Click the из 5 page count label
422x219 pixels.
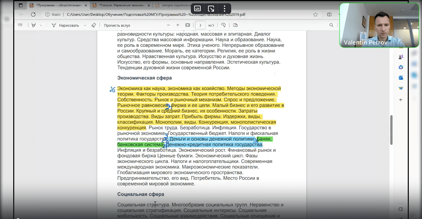(211, 25)
